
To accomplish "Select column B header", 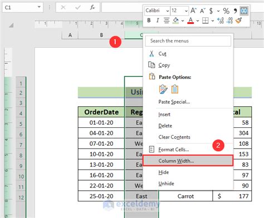I will (101, 35).
